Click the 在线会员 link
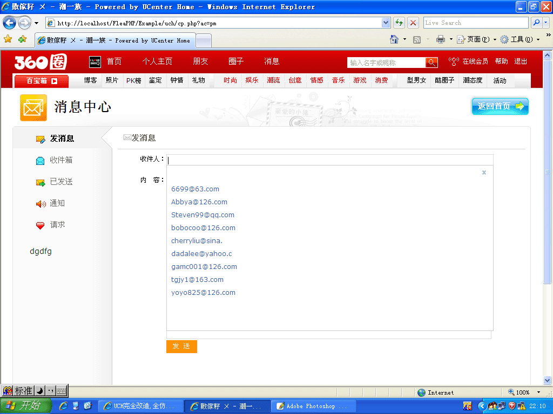The width and height of the screenshot is (553, 414). (475, 61)
